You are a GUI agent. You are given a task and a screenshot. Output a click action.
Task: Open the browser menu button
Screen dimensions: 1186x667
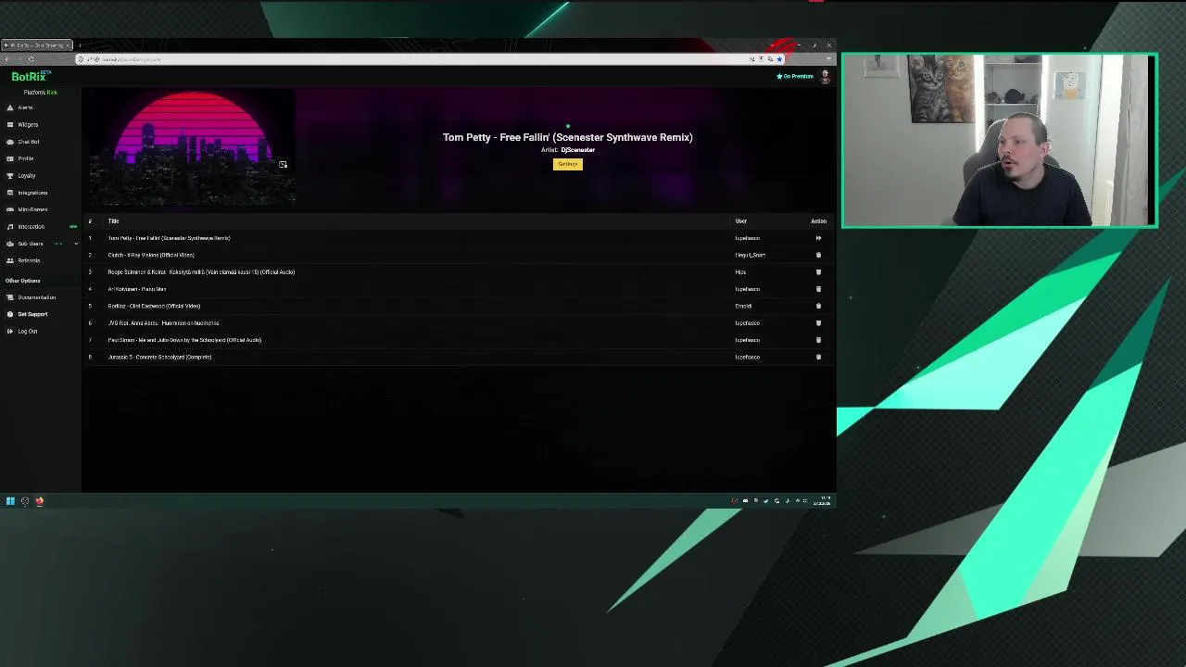(827, 59)
